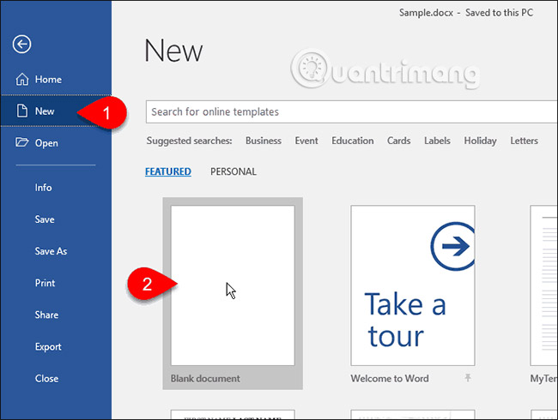Create a Blank document from the thumbnail
This screenshot has height=420, width=558.
[x=233, y=285]
